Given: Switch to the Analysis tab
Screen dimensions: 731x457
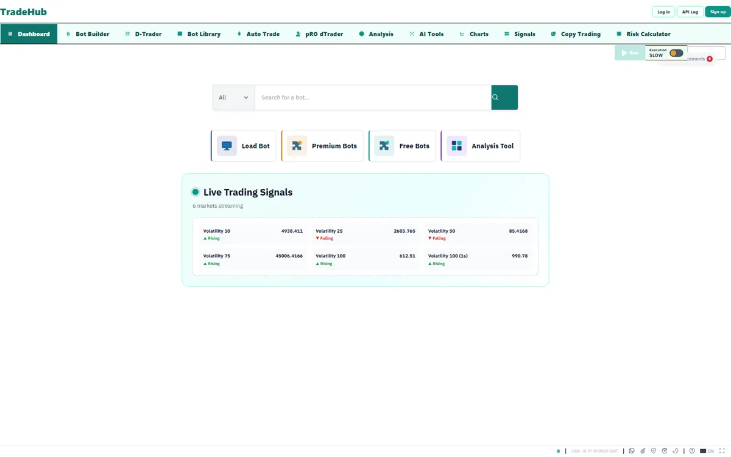Looking at the screenshot, I should [376, 34].
